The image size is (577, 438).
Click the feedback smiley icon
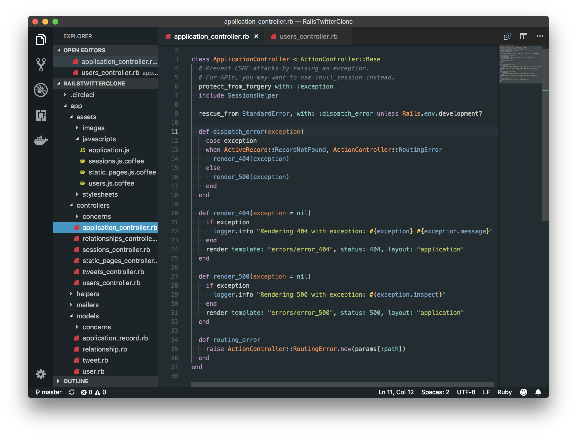[x=523, y=392]
